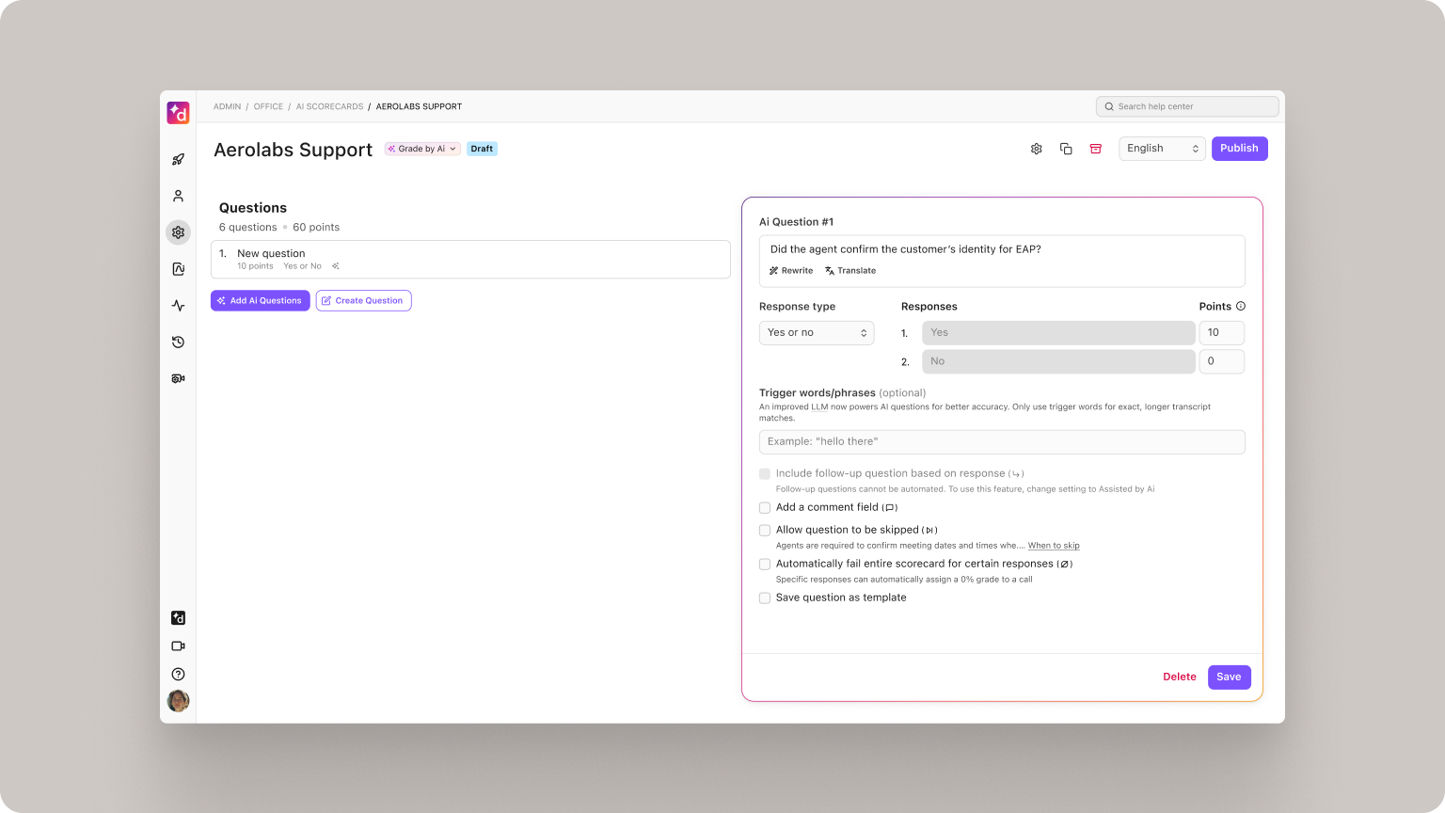Click the Publish button

coord(1239,149)
